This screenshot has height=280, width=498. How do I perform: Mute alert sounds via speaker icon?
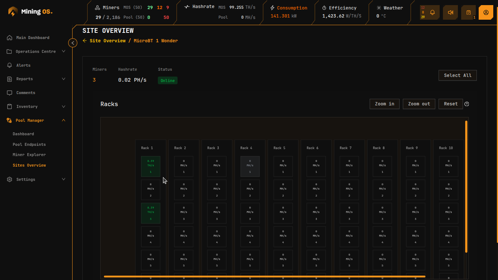tap(450, 12)
